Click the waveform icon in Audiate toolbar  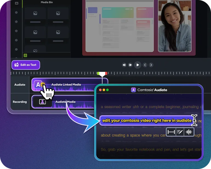189,132
